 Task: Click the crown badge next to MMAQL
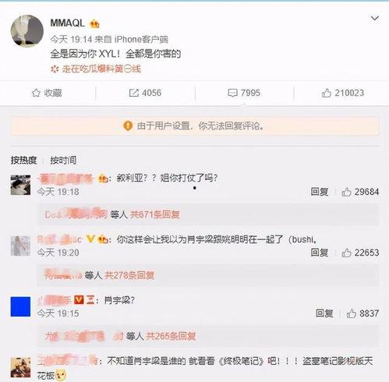coord(94,24)
